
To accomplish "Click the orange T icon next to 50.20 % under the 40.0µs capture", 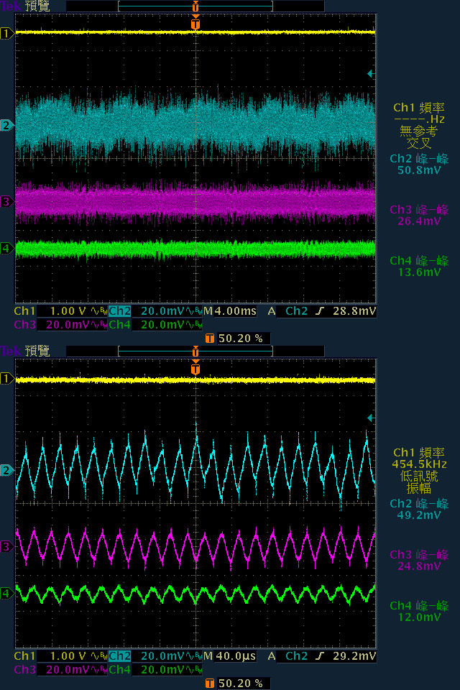I will pos(210,683).
